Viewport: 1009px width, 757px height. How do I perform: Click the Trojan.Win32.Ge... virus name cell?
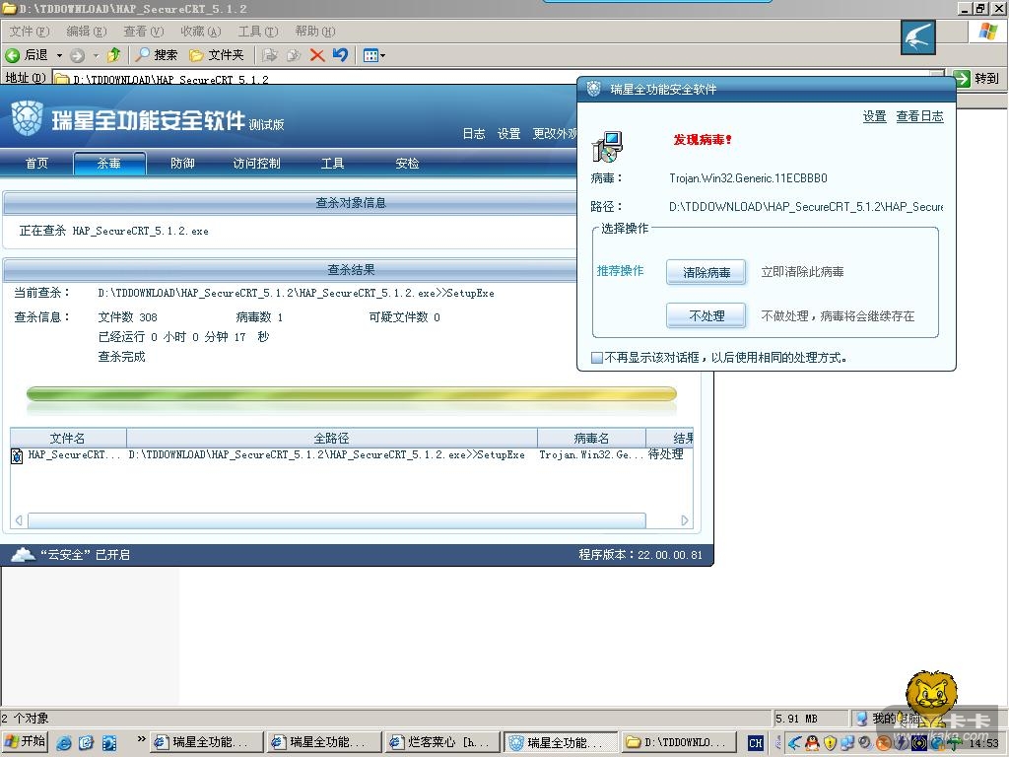pos(591,454)
